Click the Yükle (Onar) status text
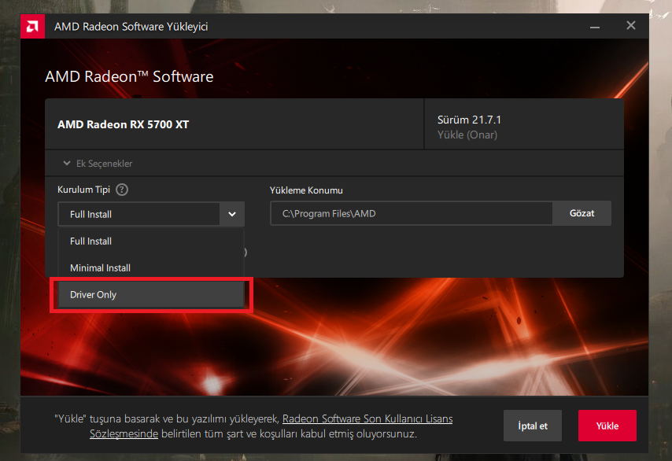This screenshot has height=461, width=672. coord(467,135)
